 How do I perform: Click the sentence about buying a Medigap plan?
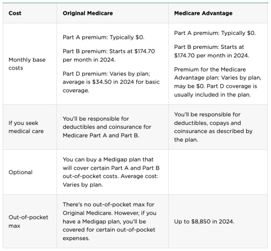111,164
